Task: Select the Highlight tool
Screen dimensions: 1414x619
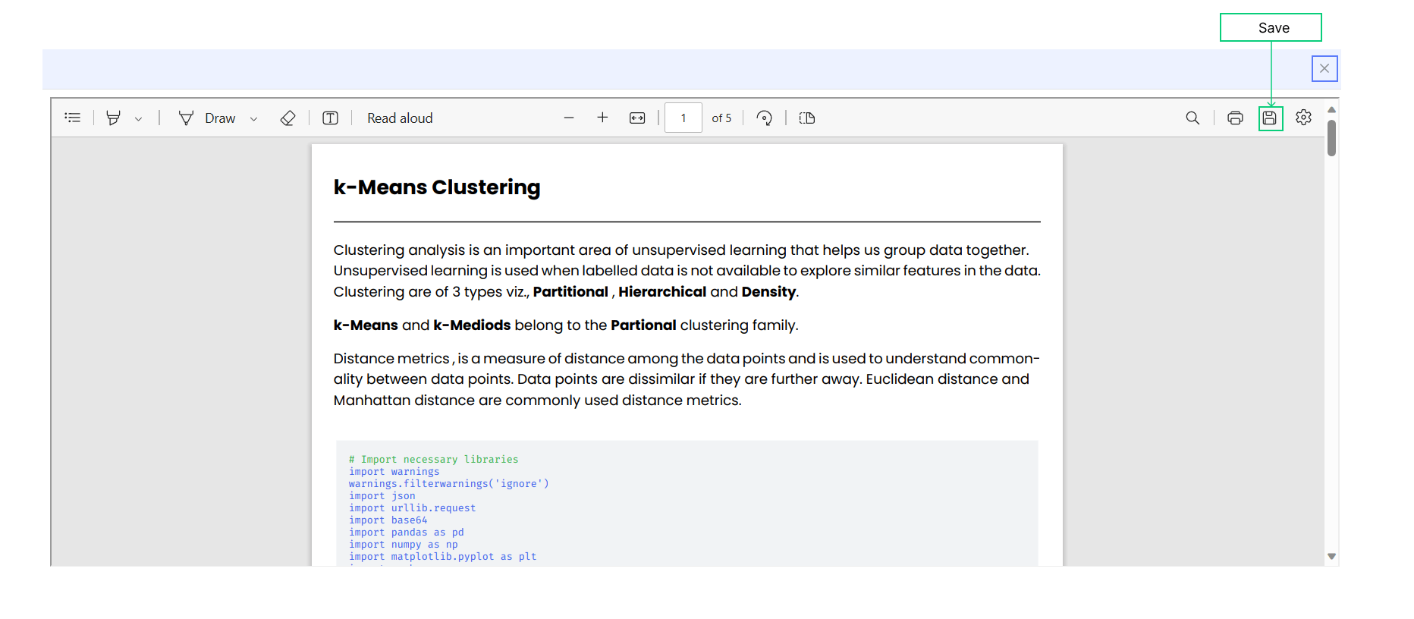Action: click(113, 118)
